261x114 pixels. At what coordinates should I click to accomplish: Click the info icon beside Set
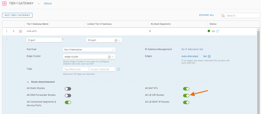[x=209, y=56]
